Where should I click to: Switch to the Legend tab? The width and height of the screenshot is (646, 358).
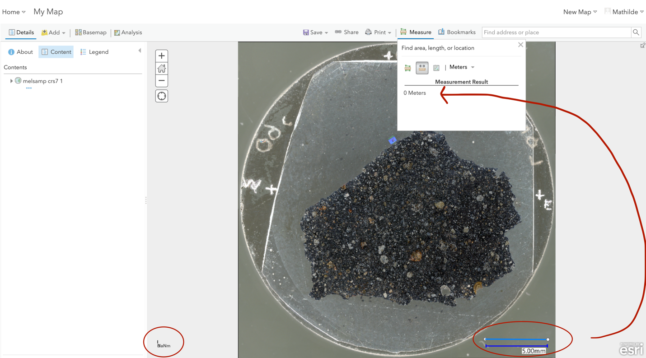point(94,51)
